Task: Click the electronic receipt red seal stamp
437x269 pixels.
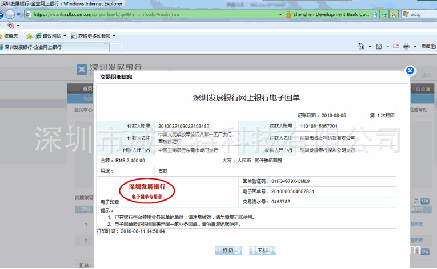Action: click(147, 191)
